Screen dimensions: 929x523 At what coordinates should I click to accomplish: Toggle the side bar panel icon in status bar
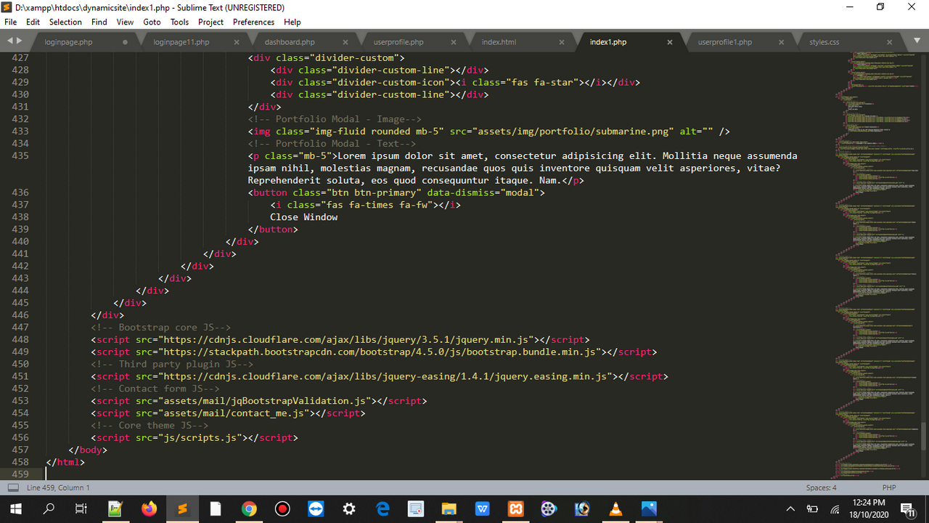pyautogui.click(x=13, y=488)
